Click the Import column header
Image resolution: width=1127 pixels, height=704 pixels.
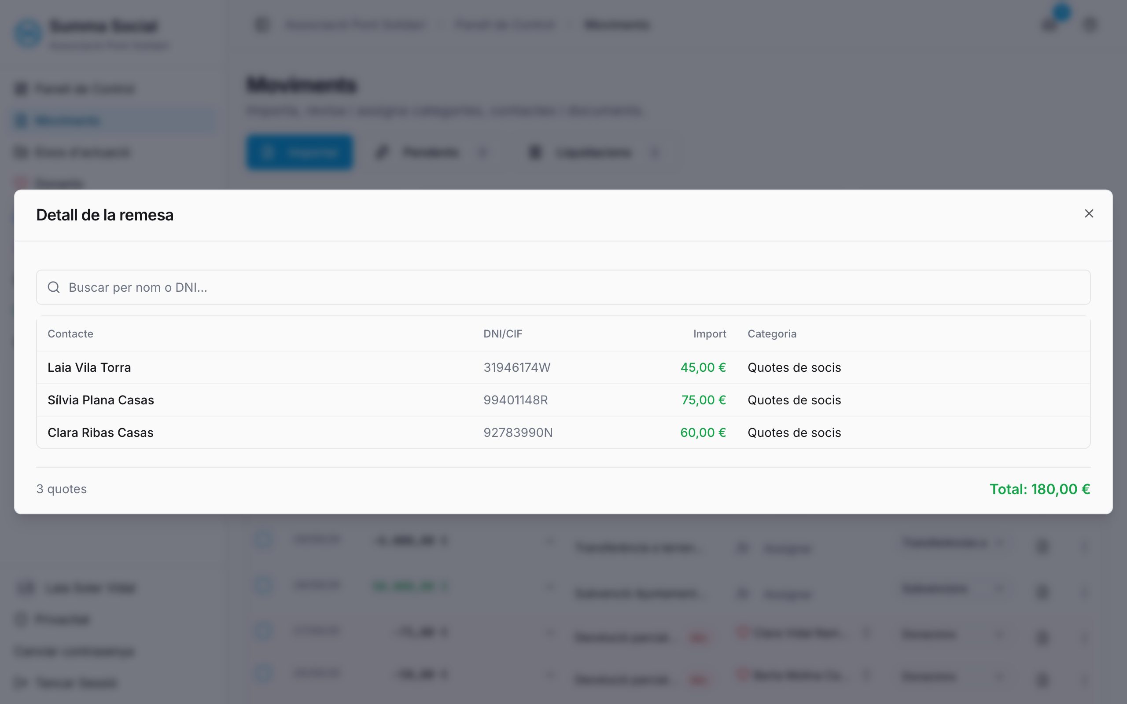pos(710,334)
